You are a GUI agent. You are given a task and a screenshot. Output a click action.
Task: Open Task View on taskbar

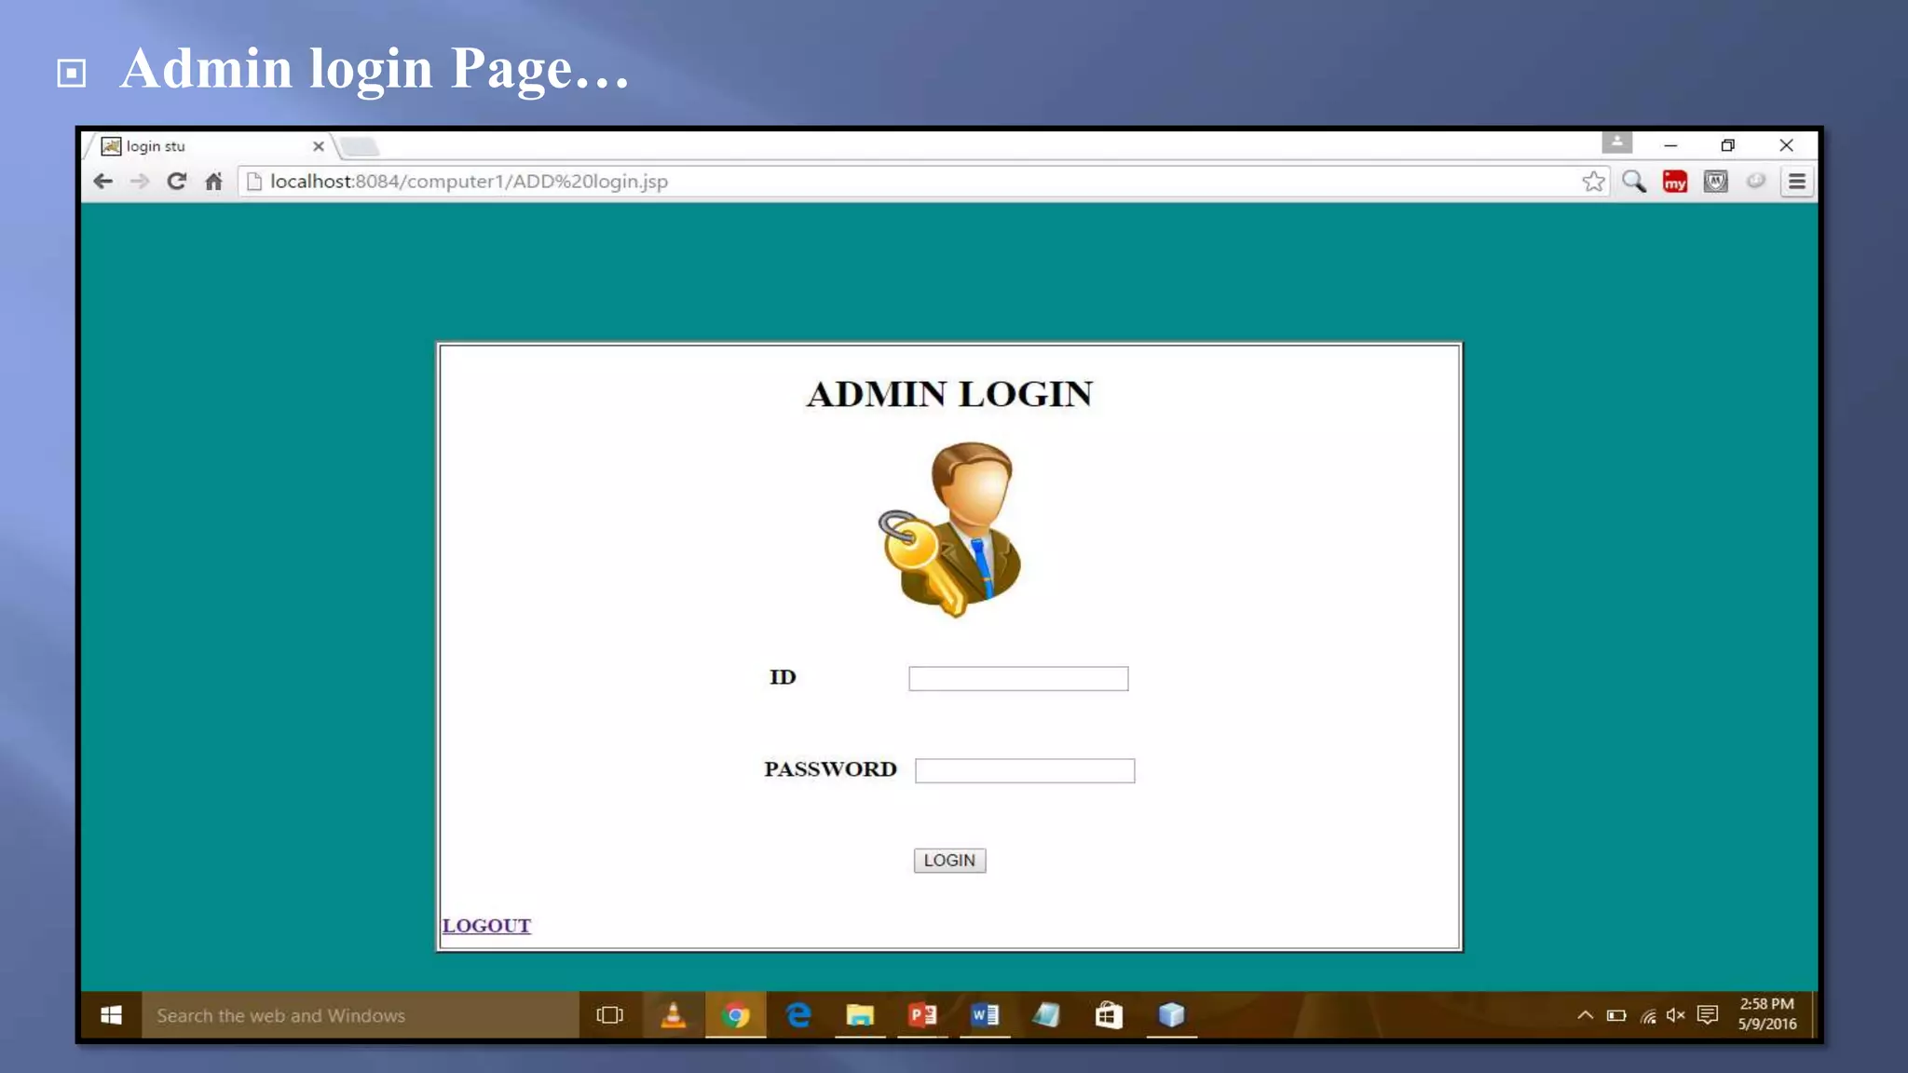[609, 1015]
